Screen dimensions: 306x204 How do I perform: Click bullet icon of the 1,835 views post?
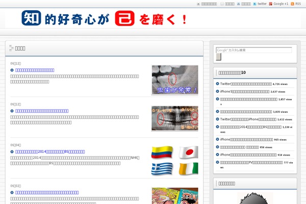pos(217,112)
